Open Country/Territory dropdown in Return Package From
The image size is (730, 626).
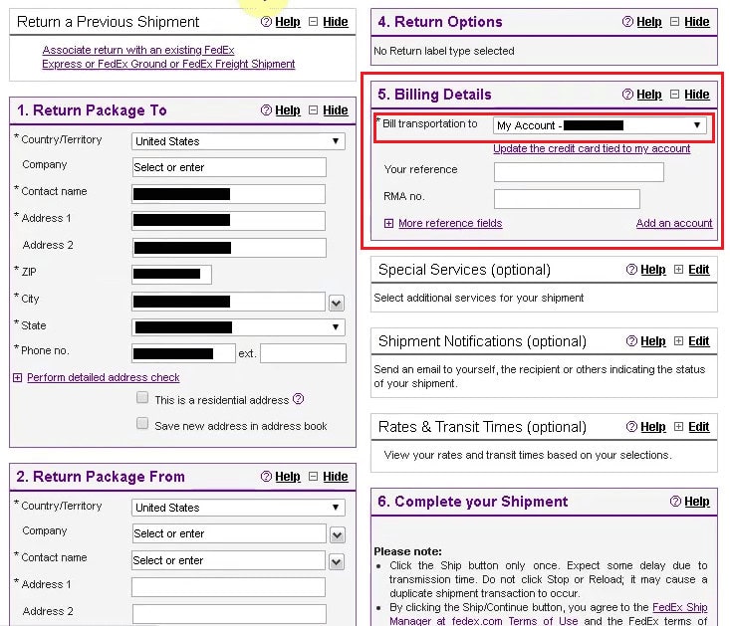click(238, 508)
